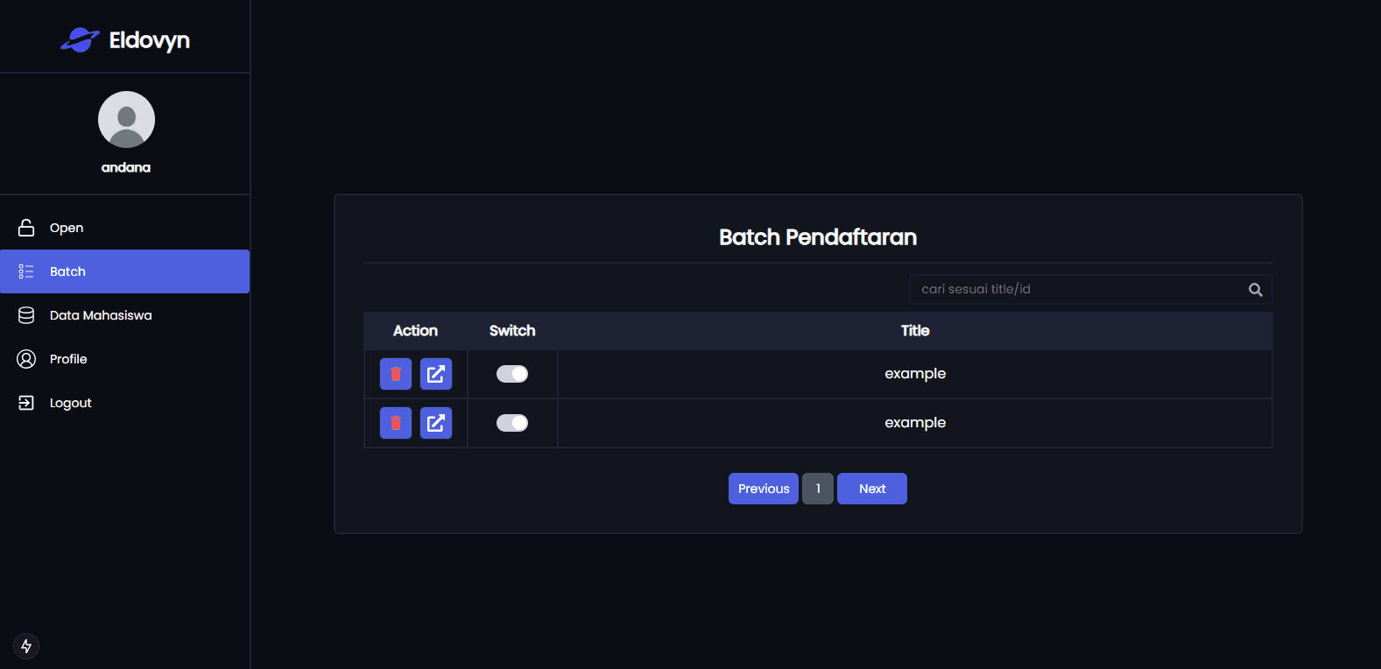Click the Eldovyn planet logo

click(x=80, y=40)
